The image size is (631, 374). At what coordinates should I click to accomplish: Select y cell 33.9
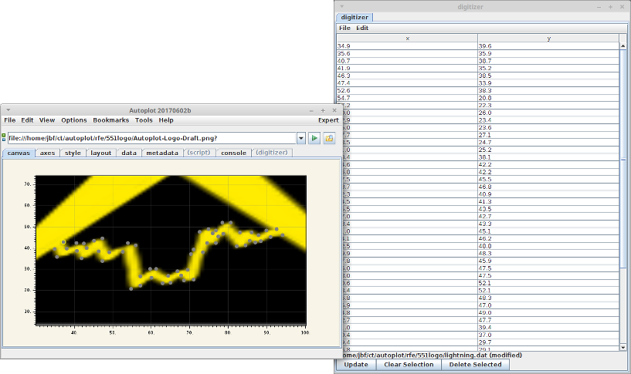[x=548, y=83]
